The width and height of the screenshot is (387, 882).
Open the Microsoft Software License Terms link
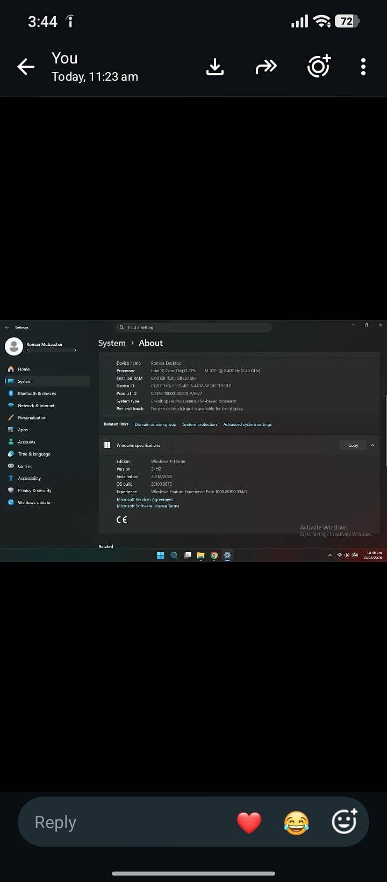pyautogui.click(x=148, y=506)
